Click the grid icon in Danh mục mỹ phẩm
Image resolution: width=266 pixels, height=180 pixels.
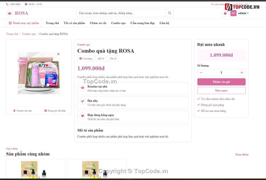tap(10, 23)
